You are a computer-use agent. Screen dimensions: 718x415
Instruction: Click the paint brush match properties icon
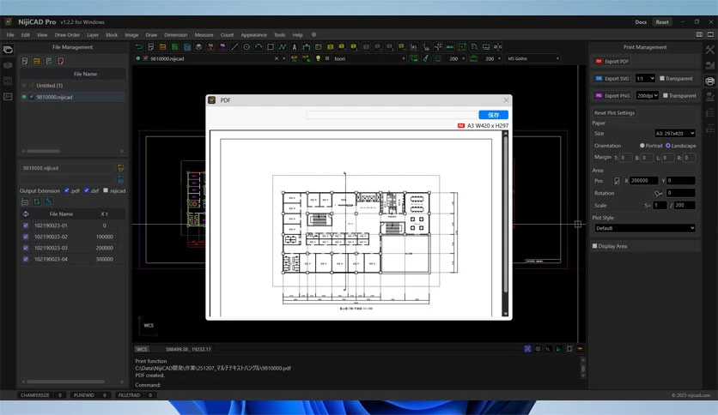pos(426,58)
